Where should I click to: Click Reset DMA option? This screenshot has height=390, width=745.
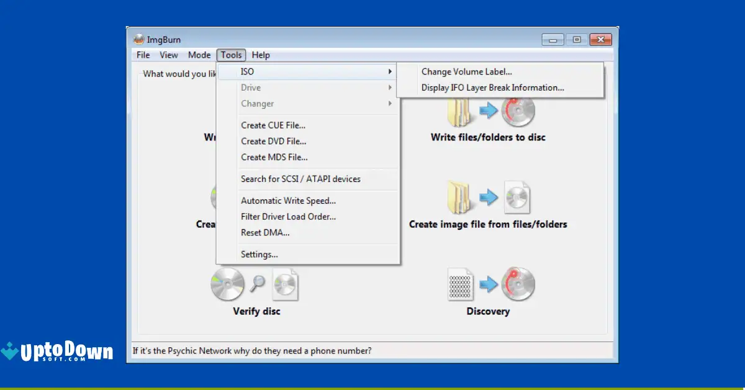[x=263, y=232]
